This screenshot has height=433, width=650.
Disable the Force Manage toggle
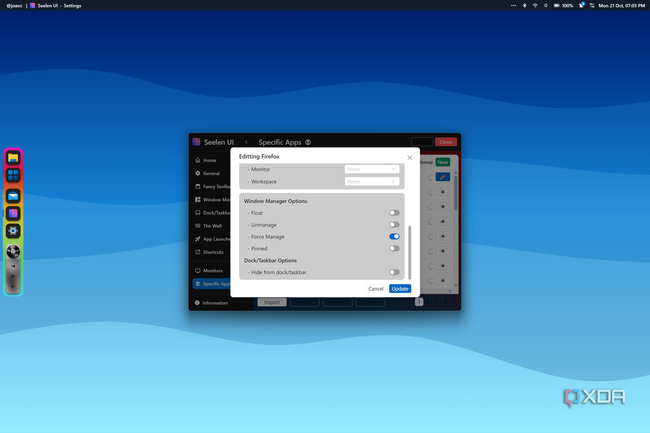pos(394,237)
